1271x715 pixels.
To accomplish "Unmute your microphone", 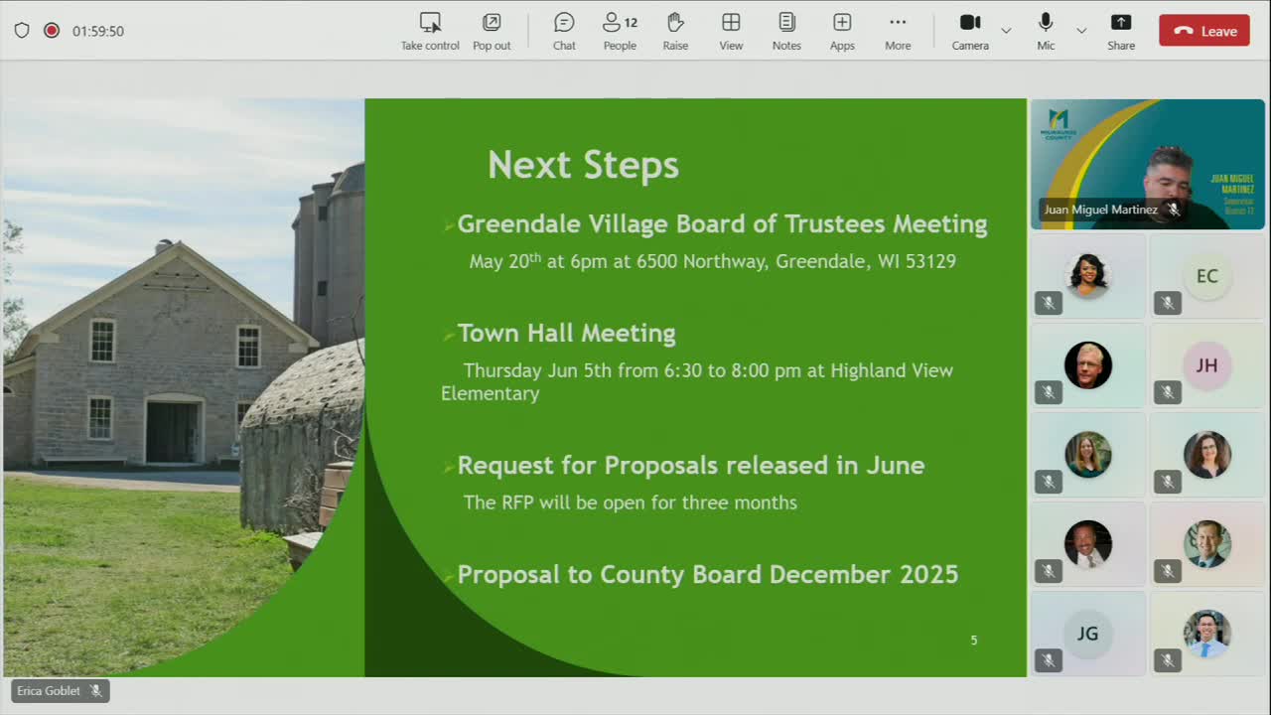I will (x=1044, y=31).
